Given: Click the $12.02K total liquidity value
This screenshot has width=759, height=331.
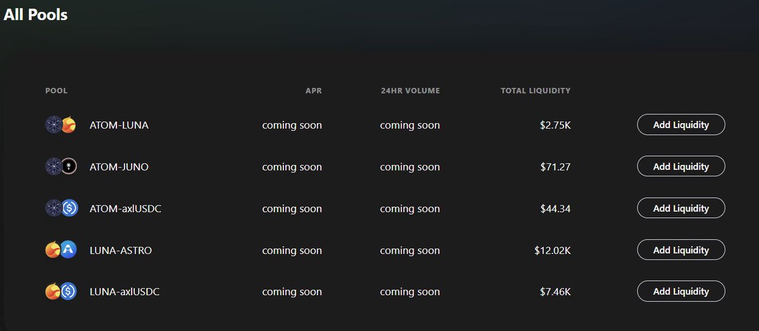Looking at the screenshot, I should [x=552, y=250].
